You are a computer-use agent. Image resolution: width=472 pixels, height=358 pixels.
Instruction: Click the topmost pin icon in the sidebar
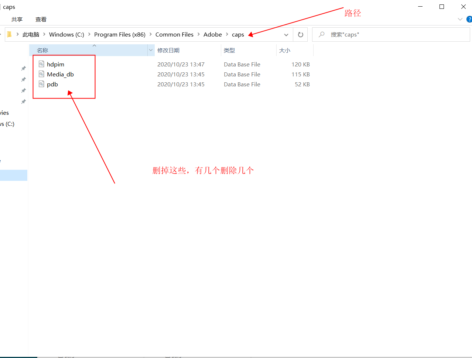coord(24,68)
